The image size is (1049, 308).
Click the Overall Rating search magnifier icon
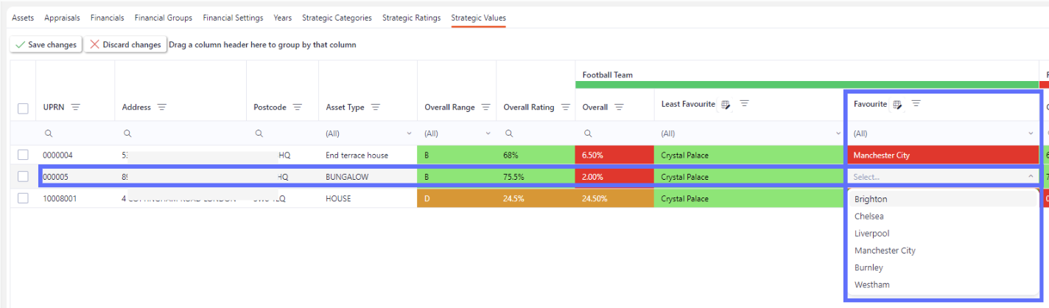tap(509, 133)
